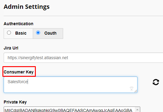Click the Basic option label text

pyautogui.click(x=21, y=33)
